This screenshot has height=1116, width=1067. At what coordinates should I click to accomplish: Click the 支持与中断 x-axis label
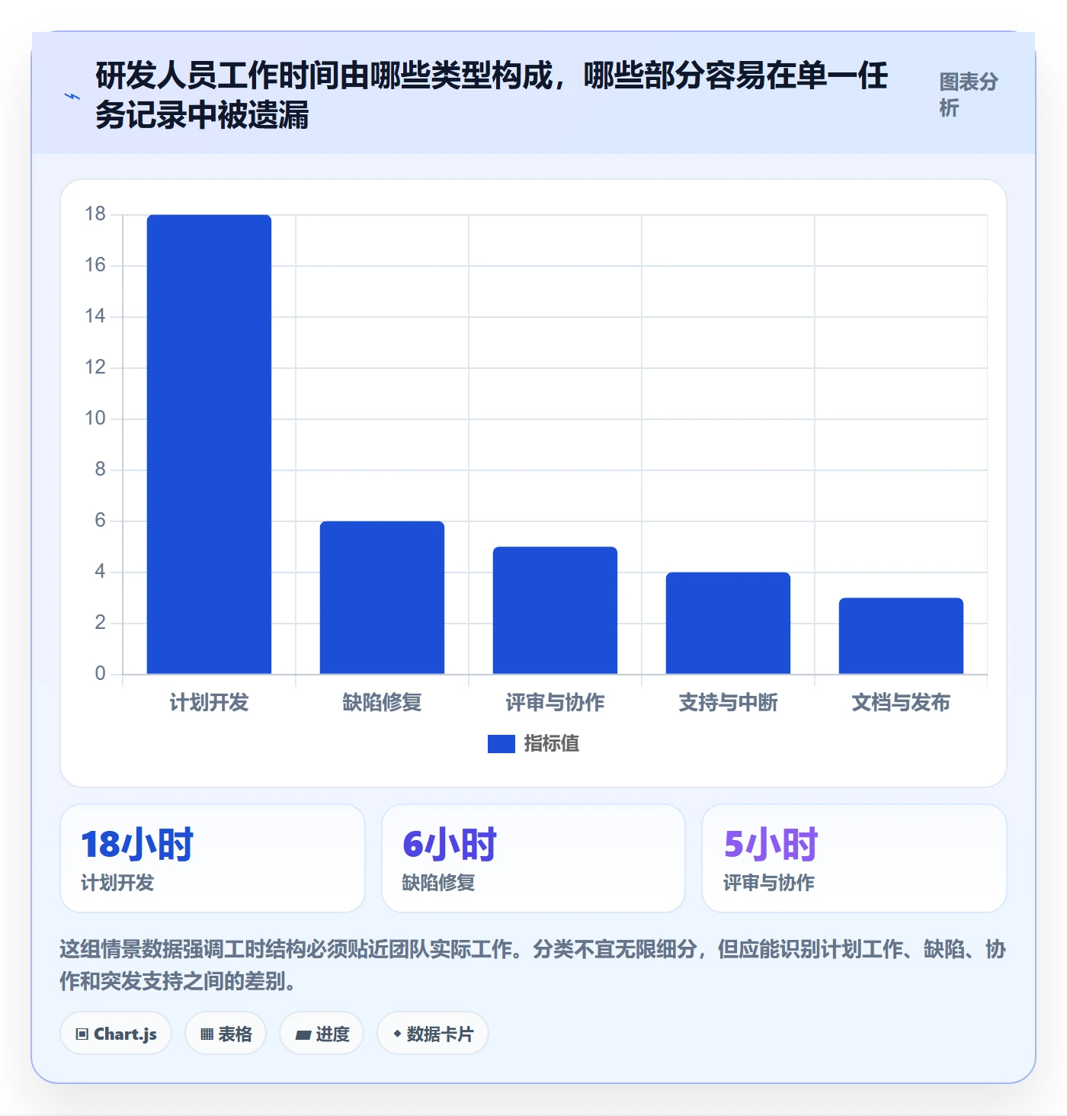(728, 702)
